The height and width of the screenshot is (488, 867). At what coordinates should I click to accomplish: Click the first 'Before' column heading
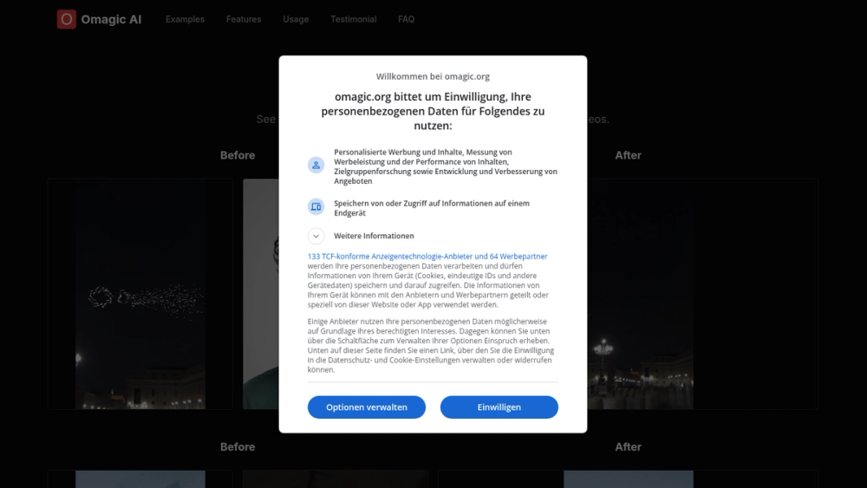point(238,155)
